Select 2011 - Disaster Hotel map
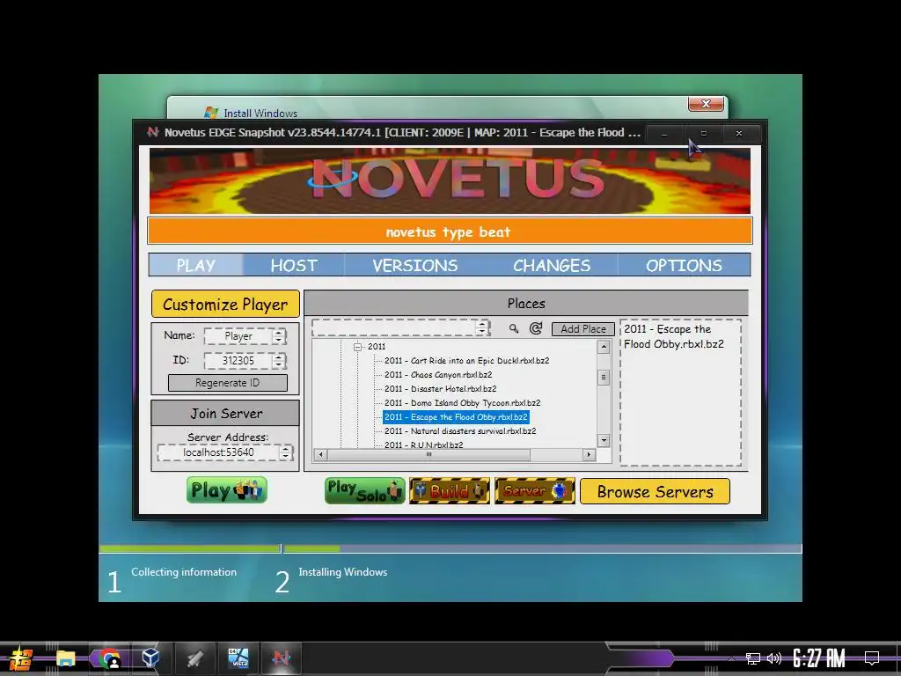901x676 pixels. coord(440,388)
